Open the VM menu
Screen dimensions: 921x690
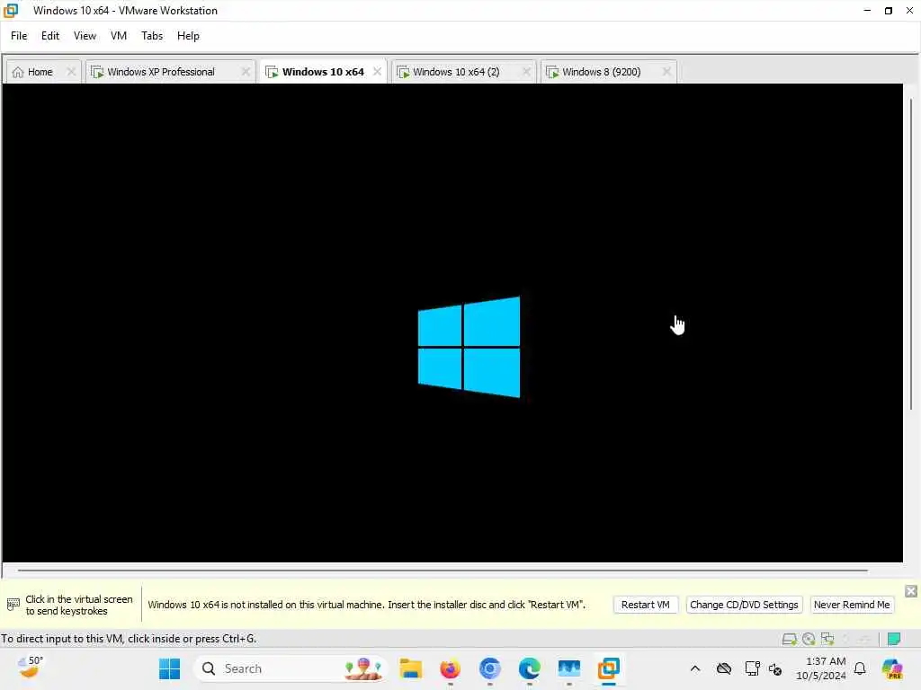(x=119, y=36)
